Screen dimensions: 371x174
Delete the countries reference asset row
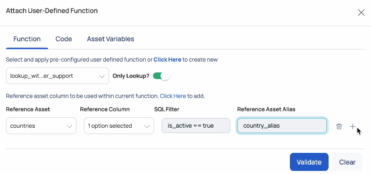tap(339, 126)
